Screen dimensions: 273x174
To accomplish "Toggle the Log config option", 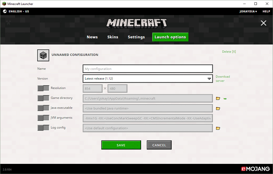I will click(x=43, y=128).
